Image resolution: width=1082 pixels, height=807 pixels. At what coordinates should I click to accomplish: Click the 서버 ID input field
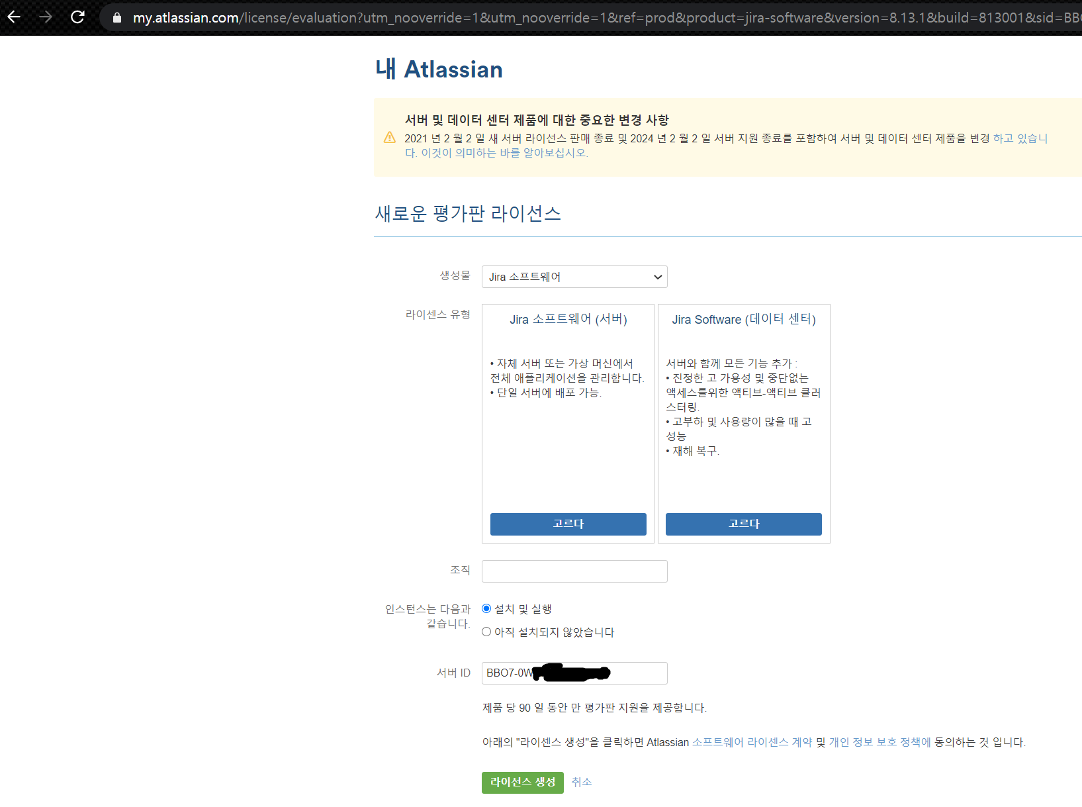pos(574,673)
